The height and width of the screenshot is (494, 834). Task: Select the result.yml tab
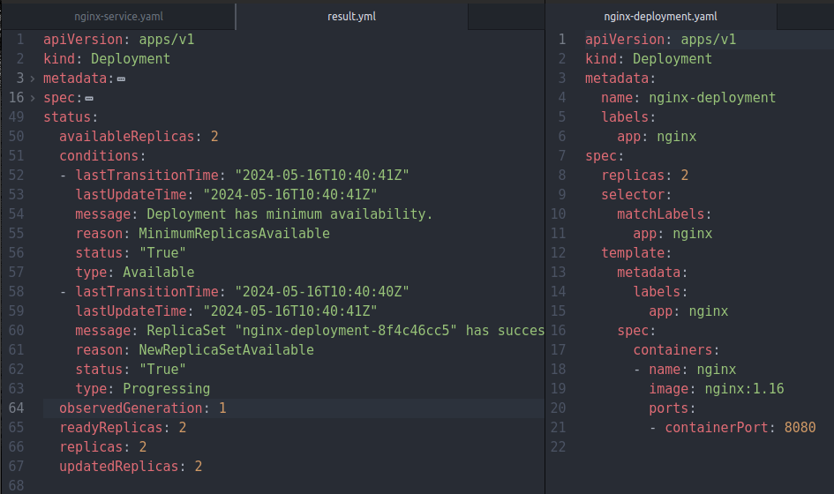(x=351, y=17)
